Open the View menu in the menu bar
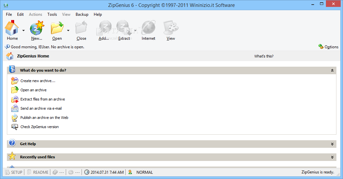Image resolution: width=343 pixels, height=179 pixels. (x=66, y=14)
